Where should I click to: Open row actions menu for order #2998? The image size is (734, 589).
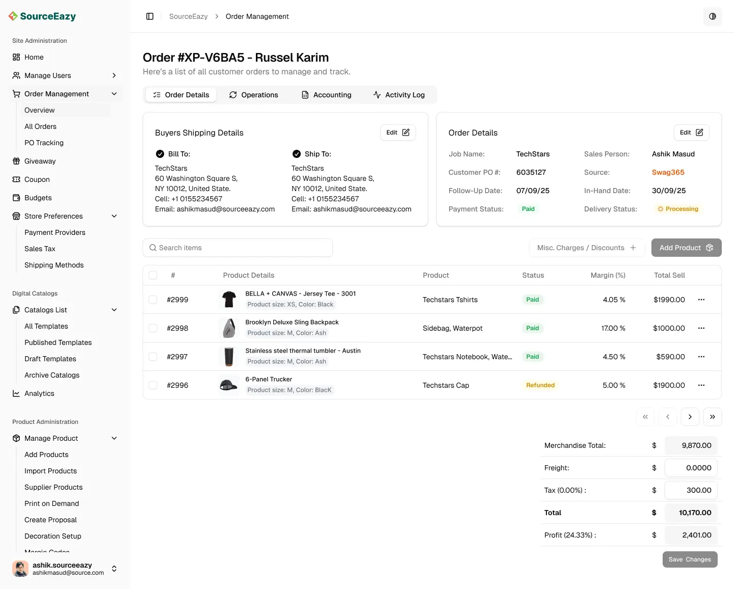[x=701, y=328]
